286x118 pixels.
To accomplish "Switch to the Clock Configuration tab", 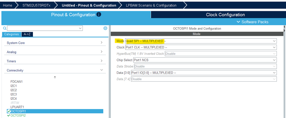I will click(218, 15).
